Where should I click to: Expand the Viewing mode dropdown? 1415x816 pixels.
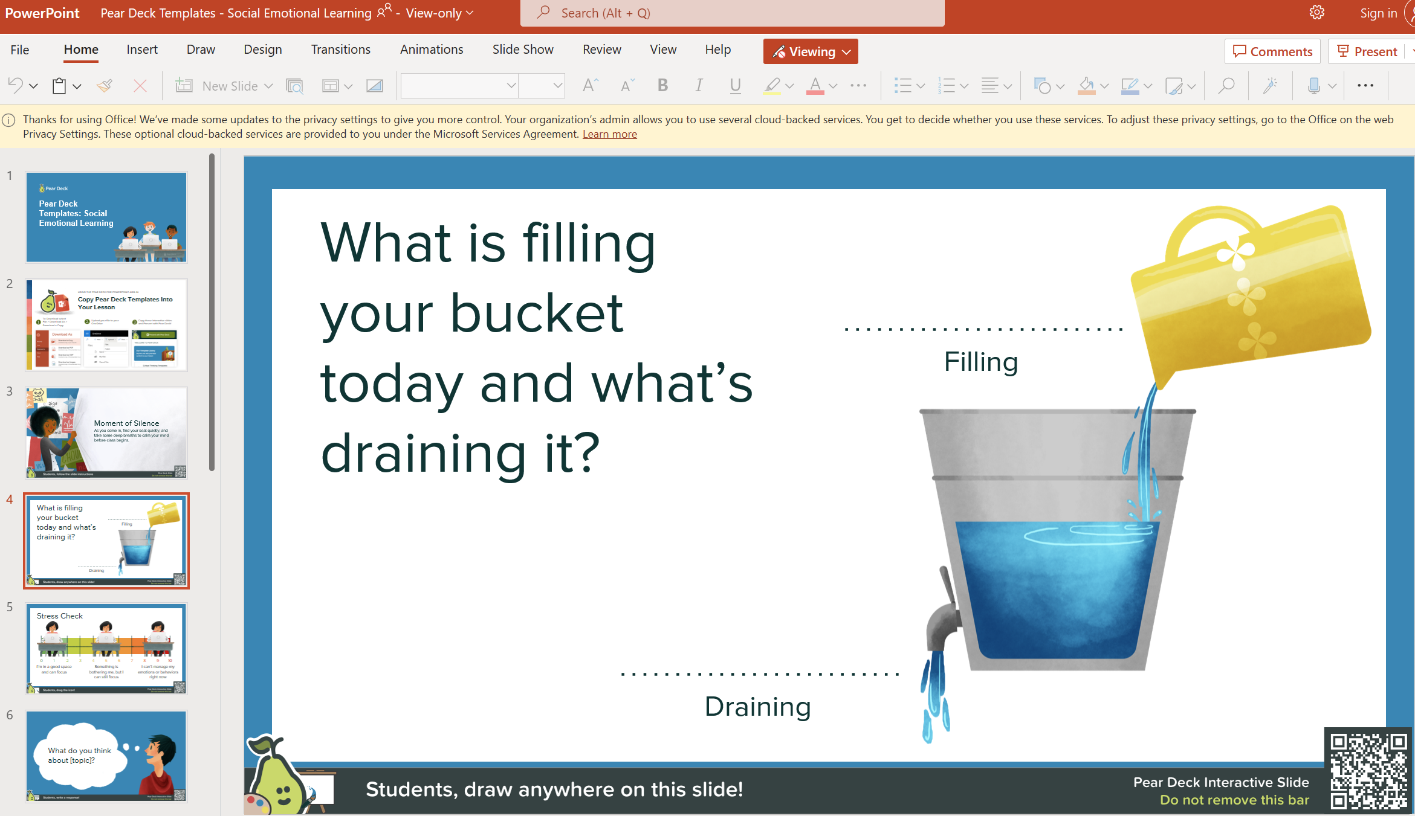(x=811, y=52)
